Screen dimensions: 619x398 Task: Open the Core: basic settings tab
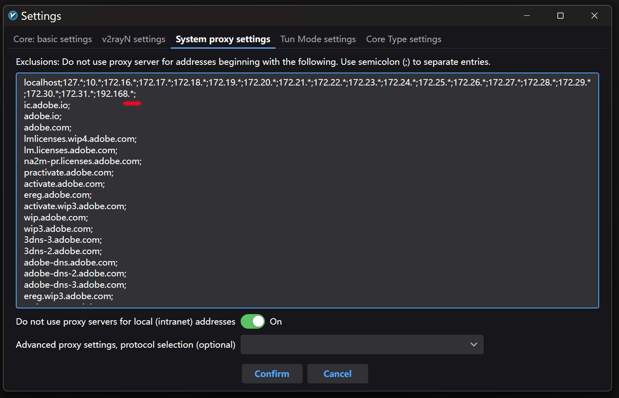53,39
